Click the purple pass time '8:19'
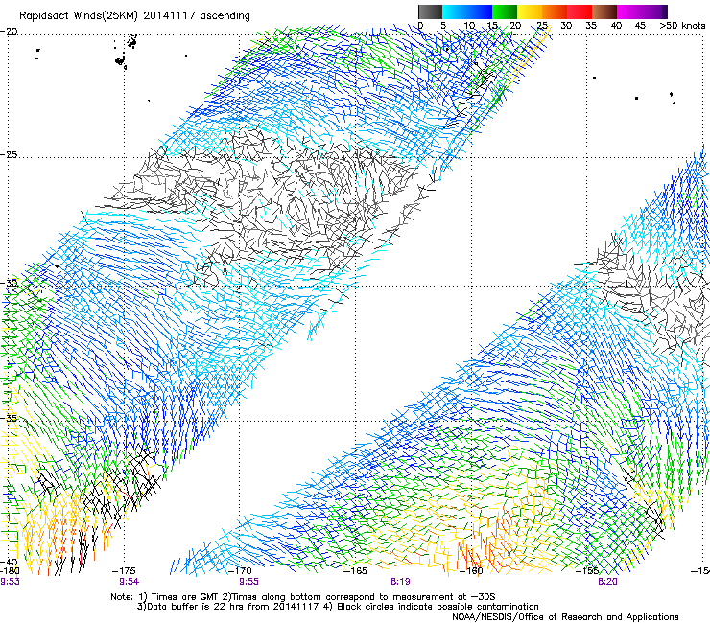The height and width of the screenshot is (623, 710). click(400, 582)
